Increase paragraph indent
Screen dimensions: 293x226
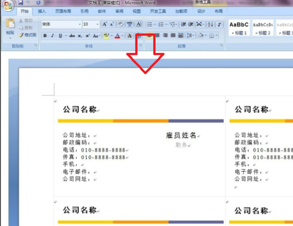tap(190, 24)
